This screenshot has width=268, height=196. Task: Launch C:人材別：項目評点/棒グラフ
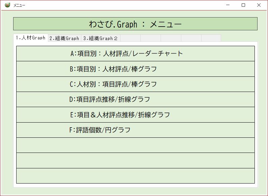135,84
